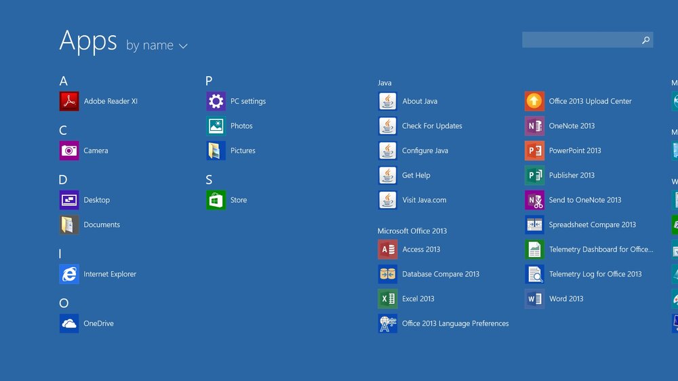Click the 'Internet Explorer' label
Screen dimensions: 678x381
click(x=110, y=274)
